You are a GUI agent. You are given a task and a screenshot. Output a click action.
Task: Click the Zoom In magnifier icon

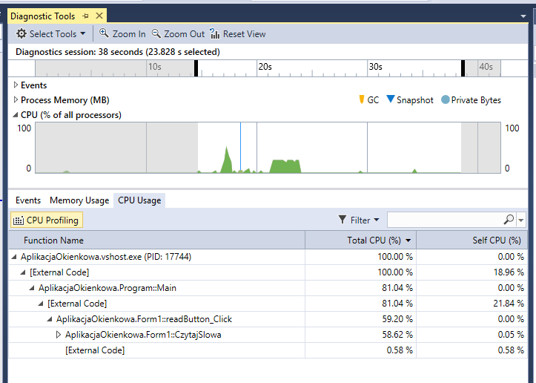pyautogui.click(x=105, y=33)
